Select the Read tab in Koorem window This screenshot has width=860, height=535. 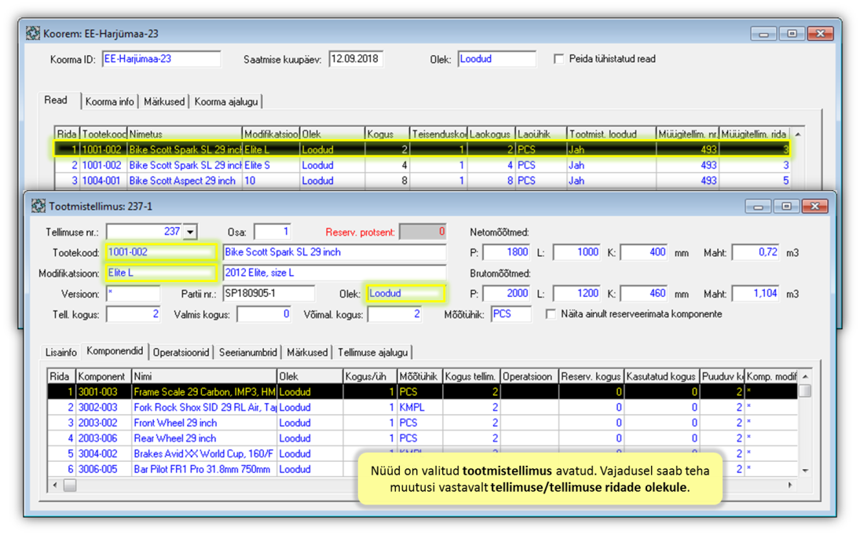click(56, 100)
